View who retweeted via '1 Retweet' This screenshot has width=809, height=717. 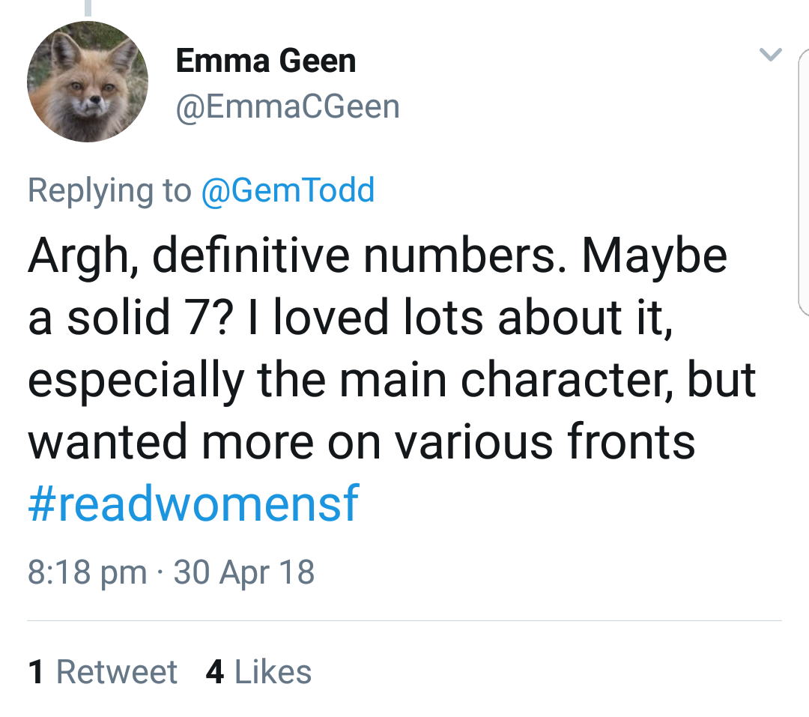(x=103, y=671)
